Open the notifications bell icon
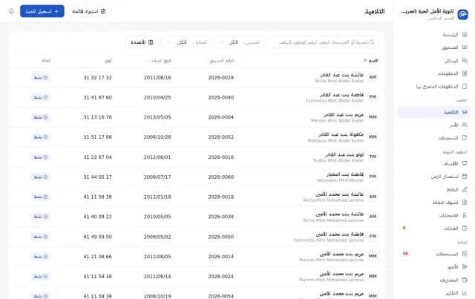 (x=12, y=11)
